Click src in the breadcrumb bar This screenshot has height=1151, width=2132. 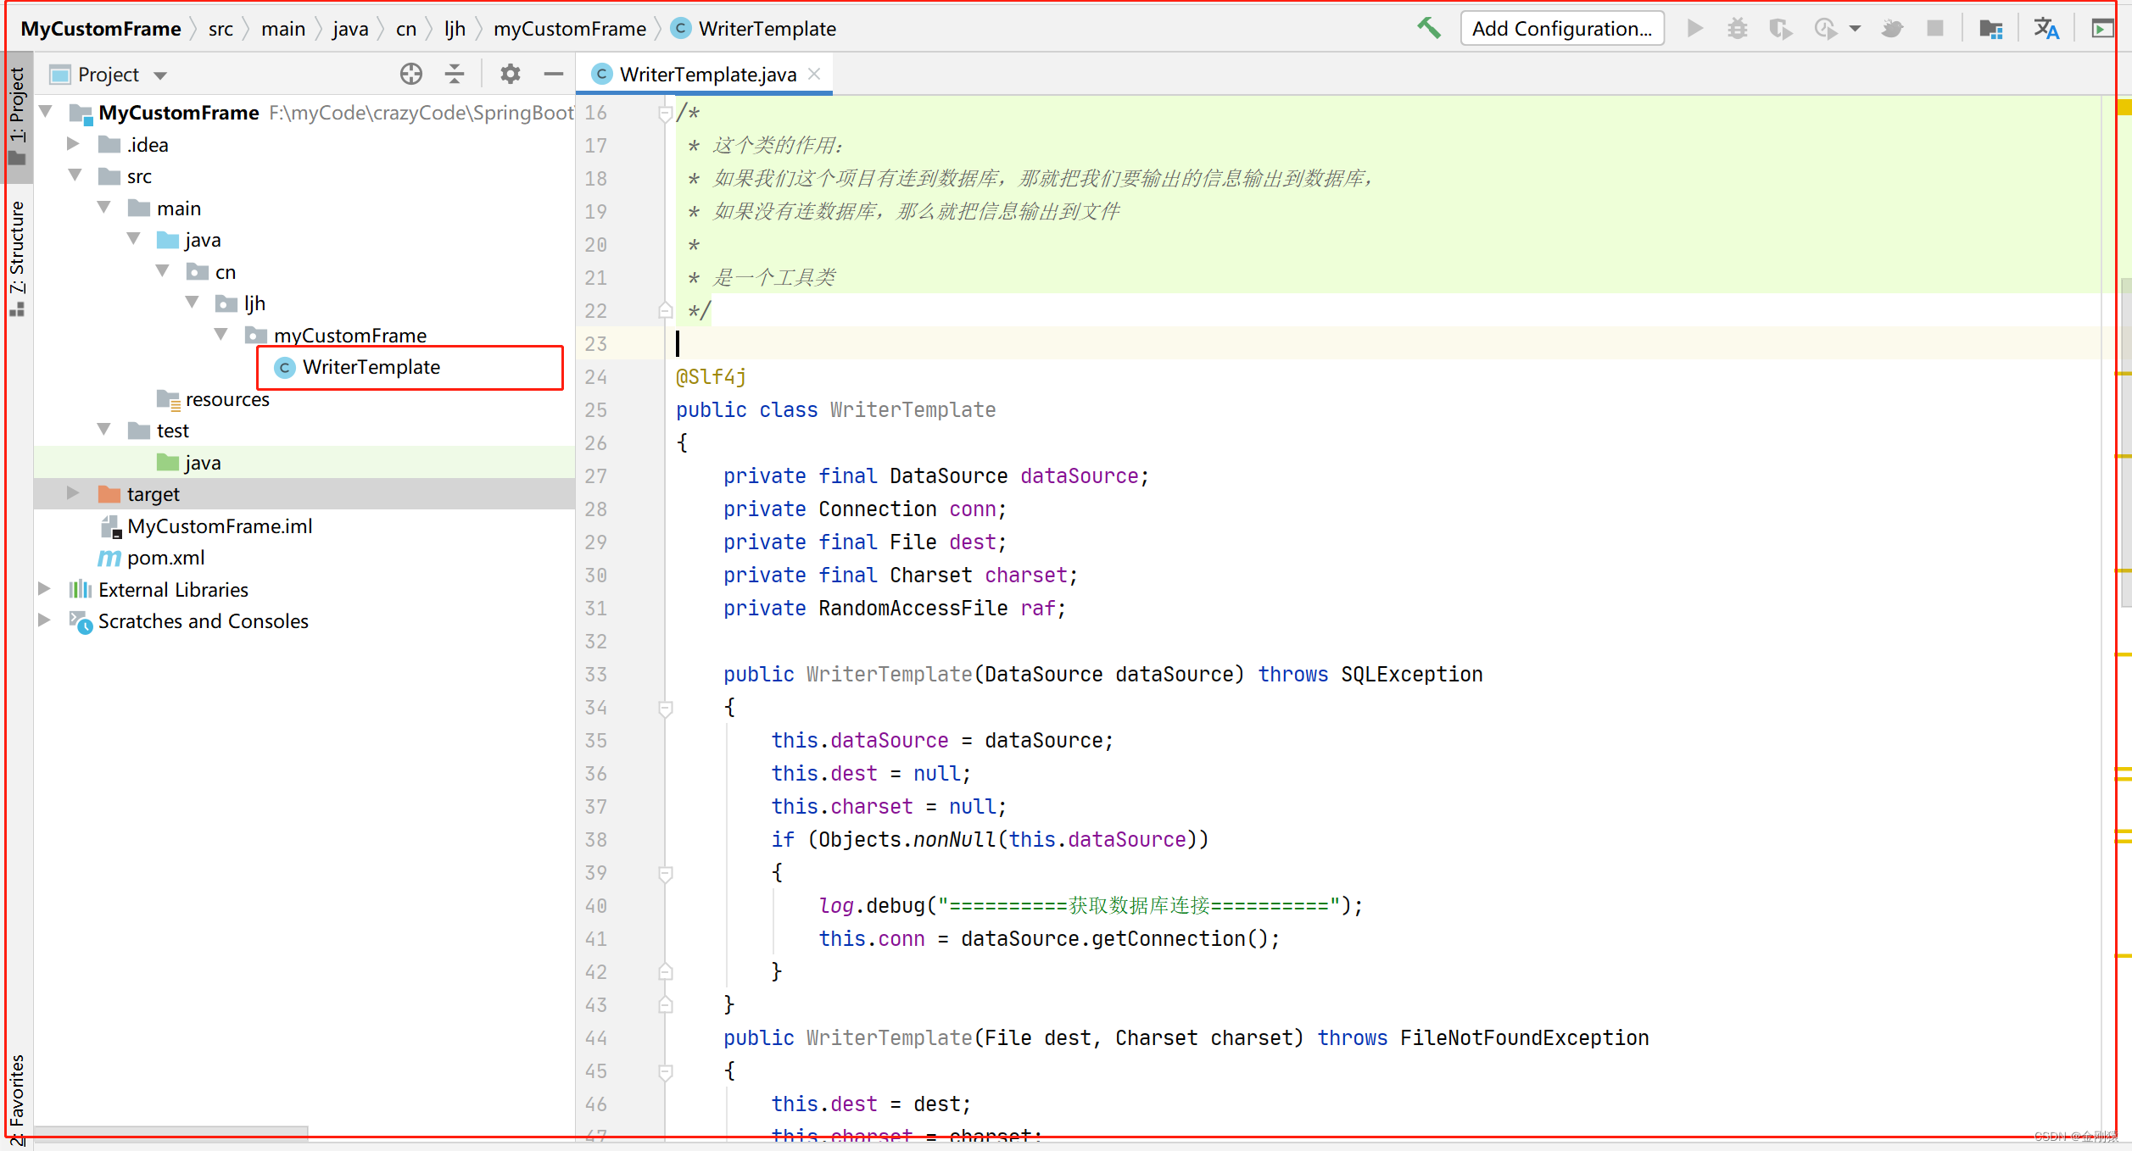click(220, 29)
